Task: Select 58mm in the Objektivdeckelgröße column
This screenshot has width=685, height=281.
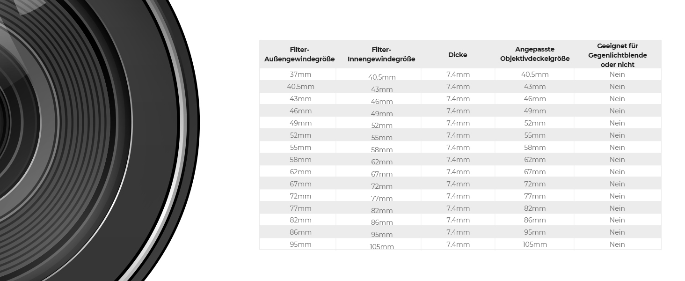Action: coord(535,148)
